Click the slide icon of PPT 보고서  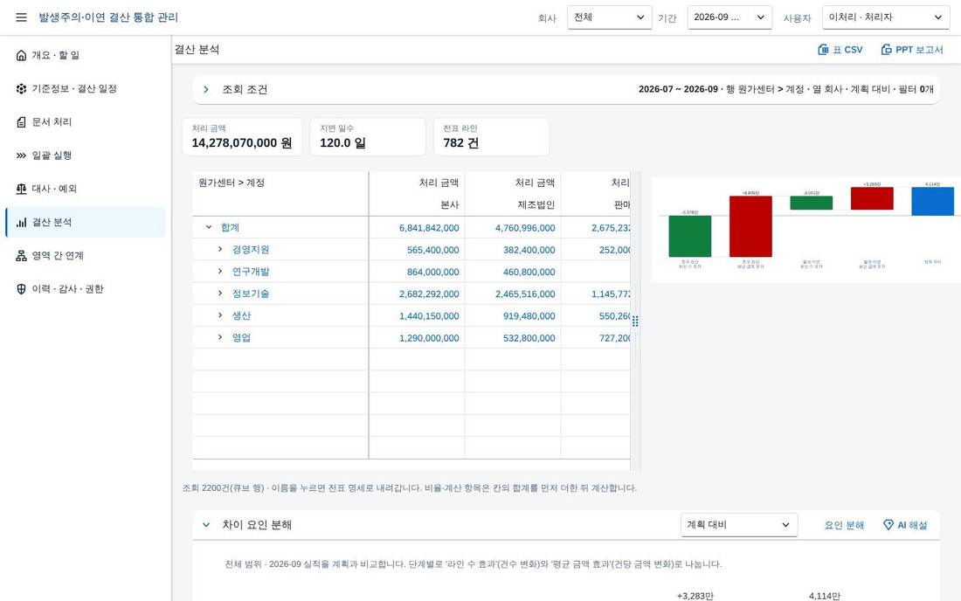pos(886,50)
